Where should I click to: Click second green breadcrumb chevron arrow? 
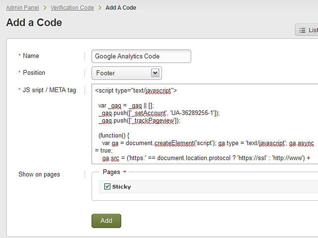[x=100, y=8]
